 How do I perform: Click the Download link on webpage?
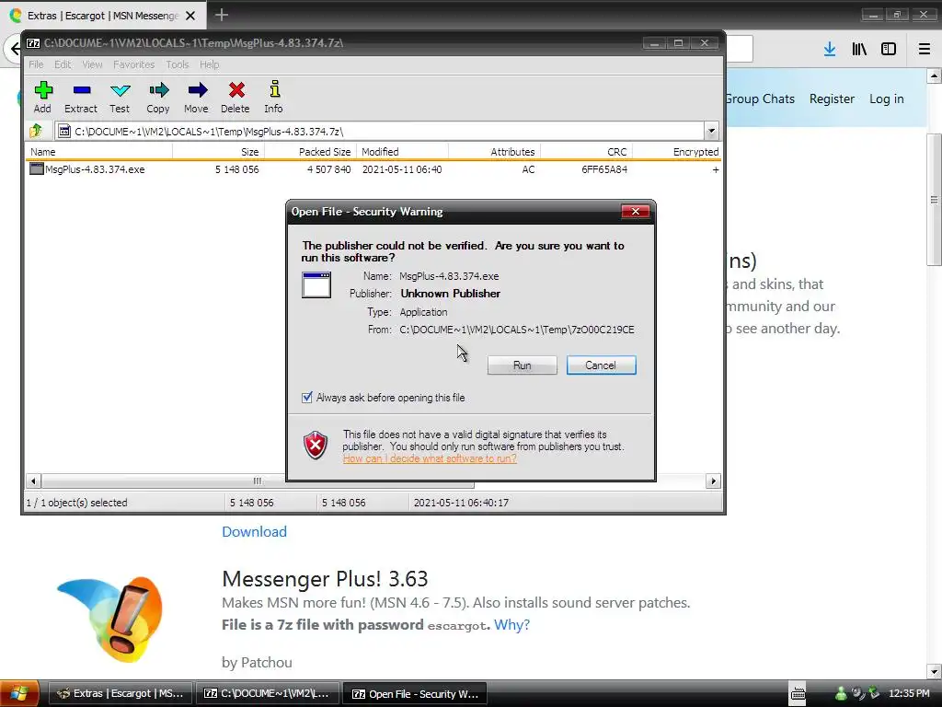pyautogui.click(x=254, y=531)
